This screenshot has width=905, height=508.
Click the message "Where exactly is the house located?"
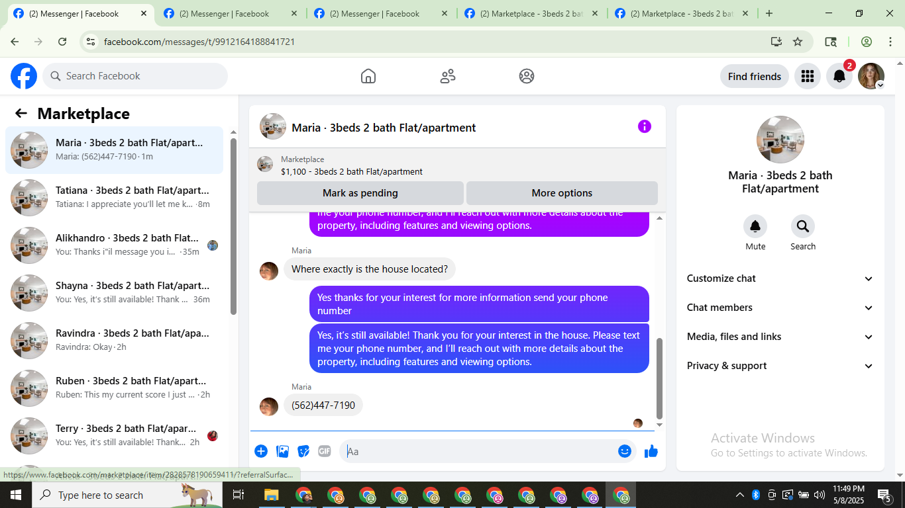(370, 269)
